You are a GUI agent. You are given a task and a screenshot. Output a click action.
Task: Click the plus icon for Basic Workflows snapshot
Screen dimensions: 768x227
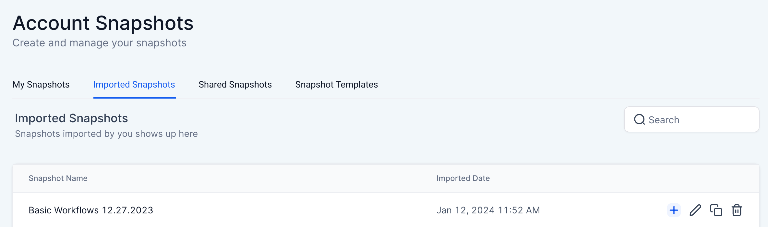(x=674, y=210)
